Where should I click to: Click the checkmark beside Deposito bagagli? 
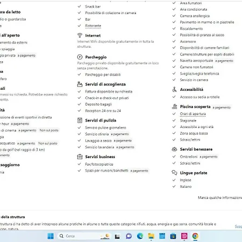point(80,104)
